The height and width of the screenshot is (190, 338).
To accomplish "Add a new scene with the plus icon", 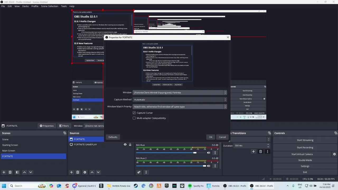I will click(x=4, y=172).
